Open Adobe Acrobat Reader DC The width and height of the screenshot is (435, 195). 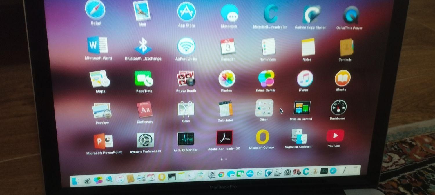pos(225,138)
